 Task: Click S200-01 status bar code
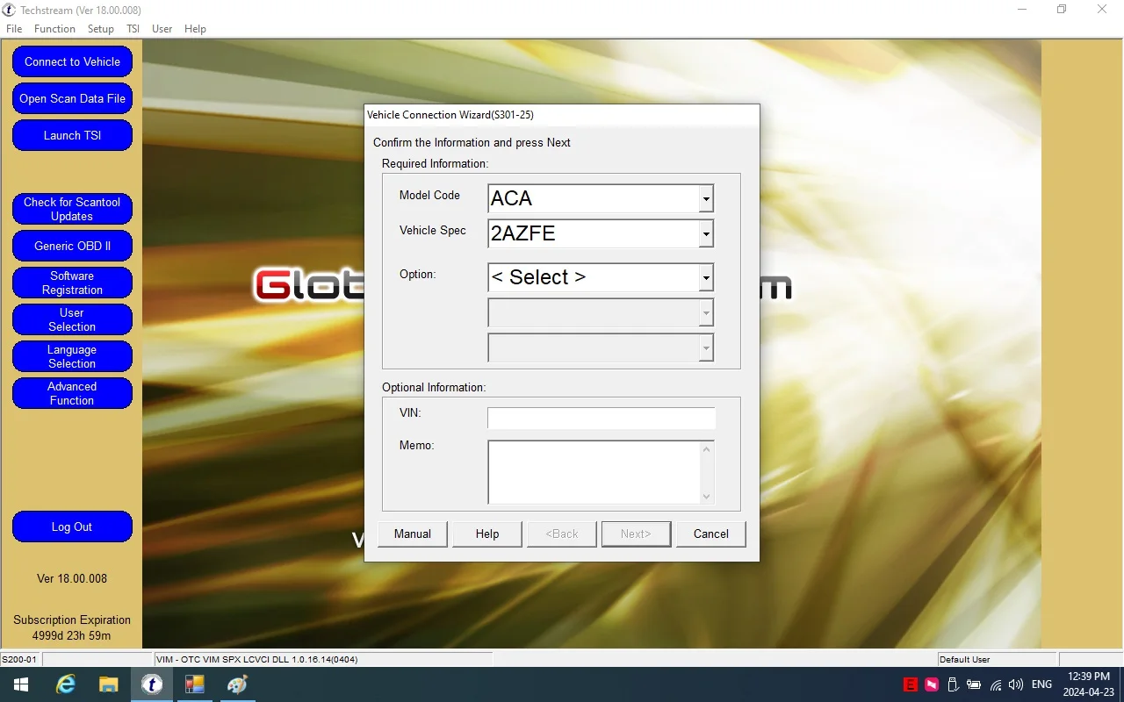point(19,659)
